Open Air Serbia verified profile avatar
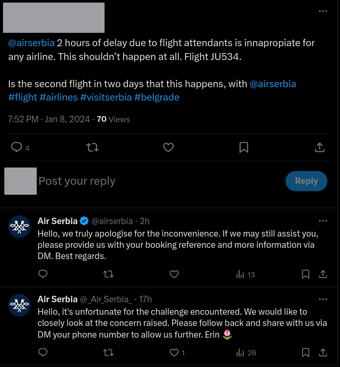The height and width of the screenshot is (367, 340). (19, 227)
